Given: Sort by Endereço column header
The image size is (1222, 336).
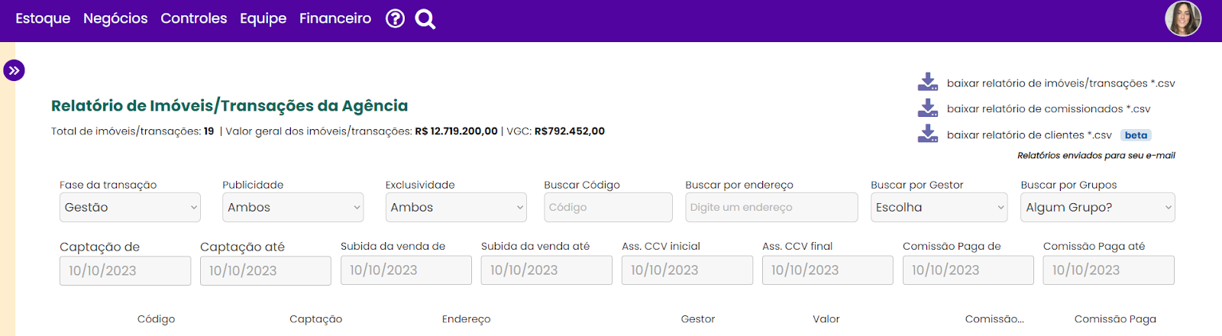Looking at the screenshot, I should point(466,319).
